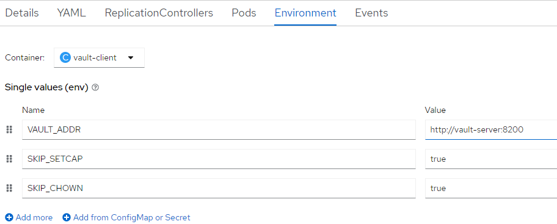Click Add more link
Viewport: 557px width, 224px height.
click(29, 217)
